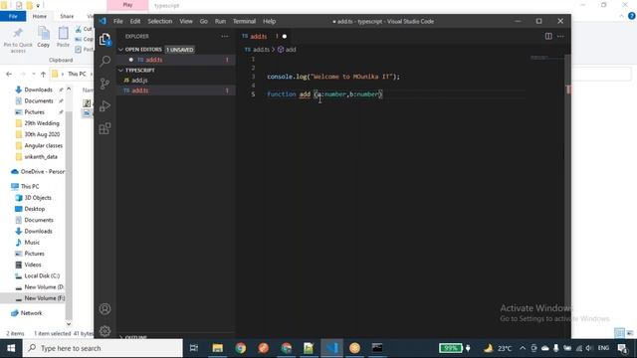Click the VS Code logo icon
This screenshot has width=637, height=358.
(x=103, y=21)
